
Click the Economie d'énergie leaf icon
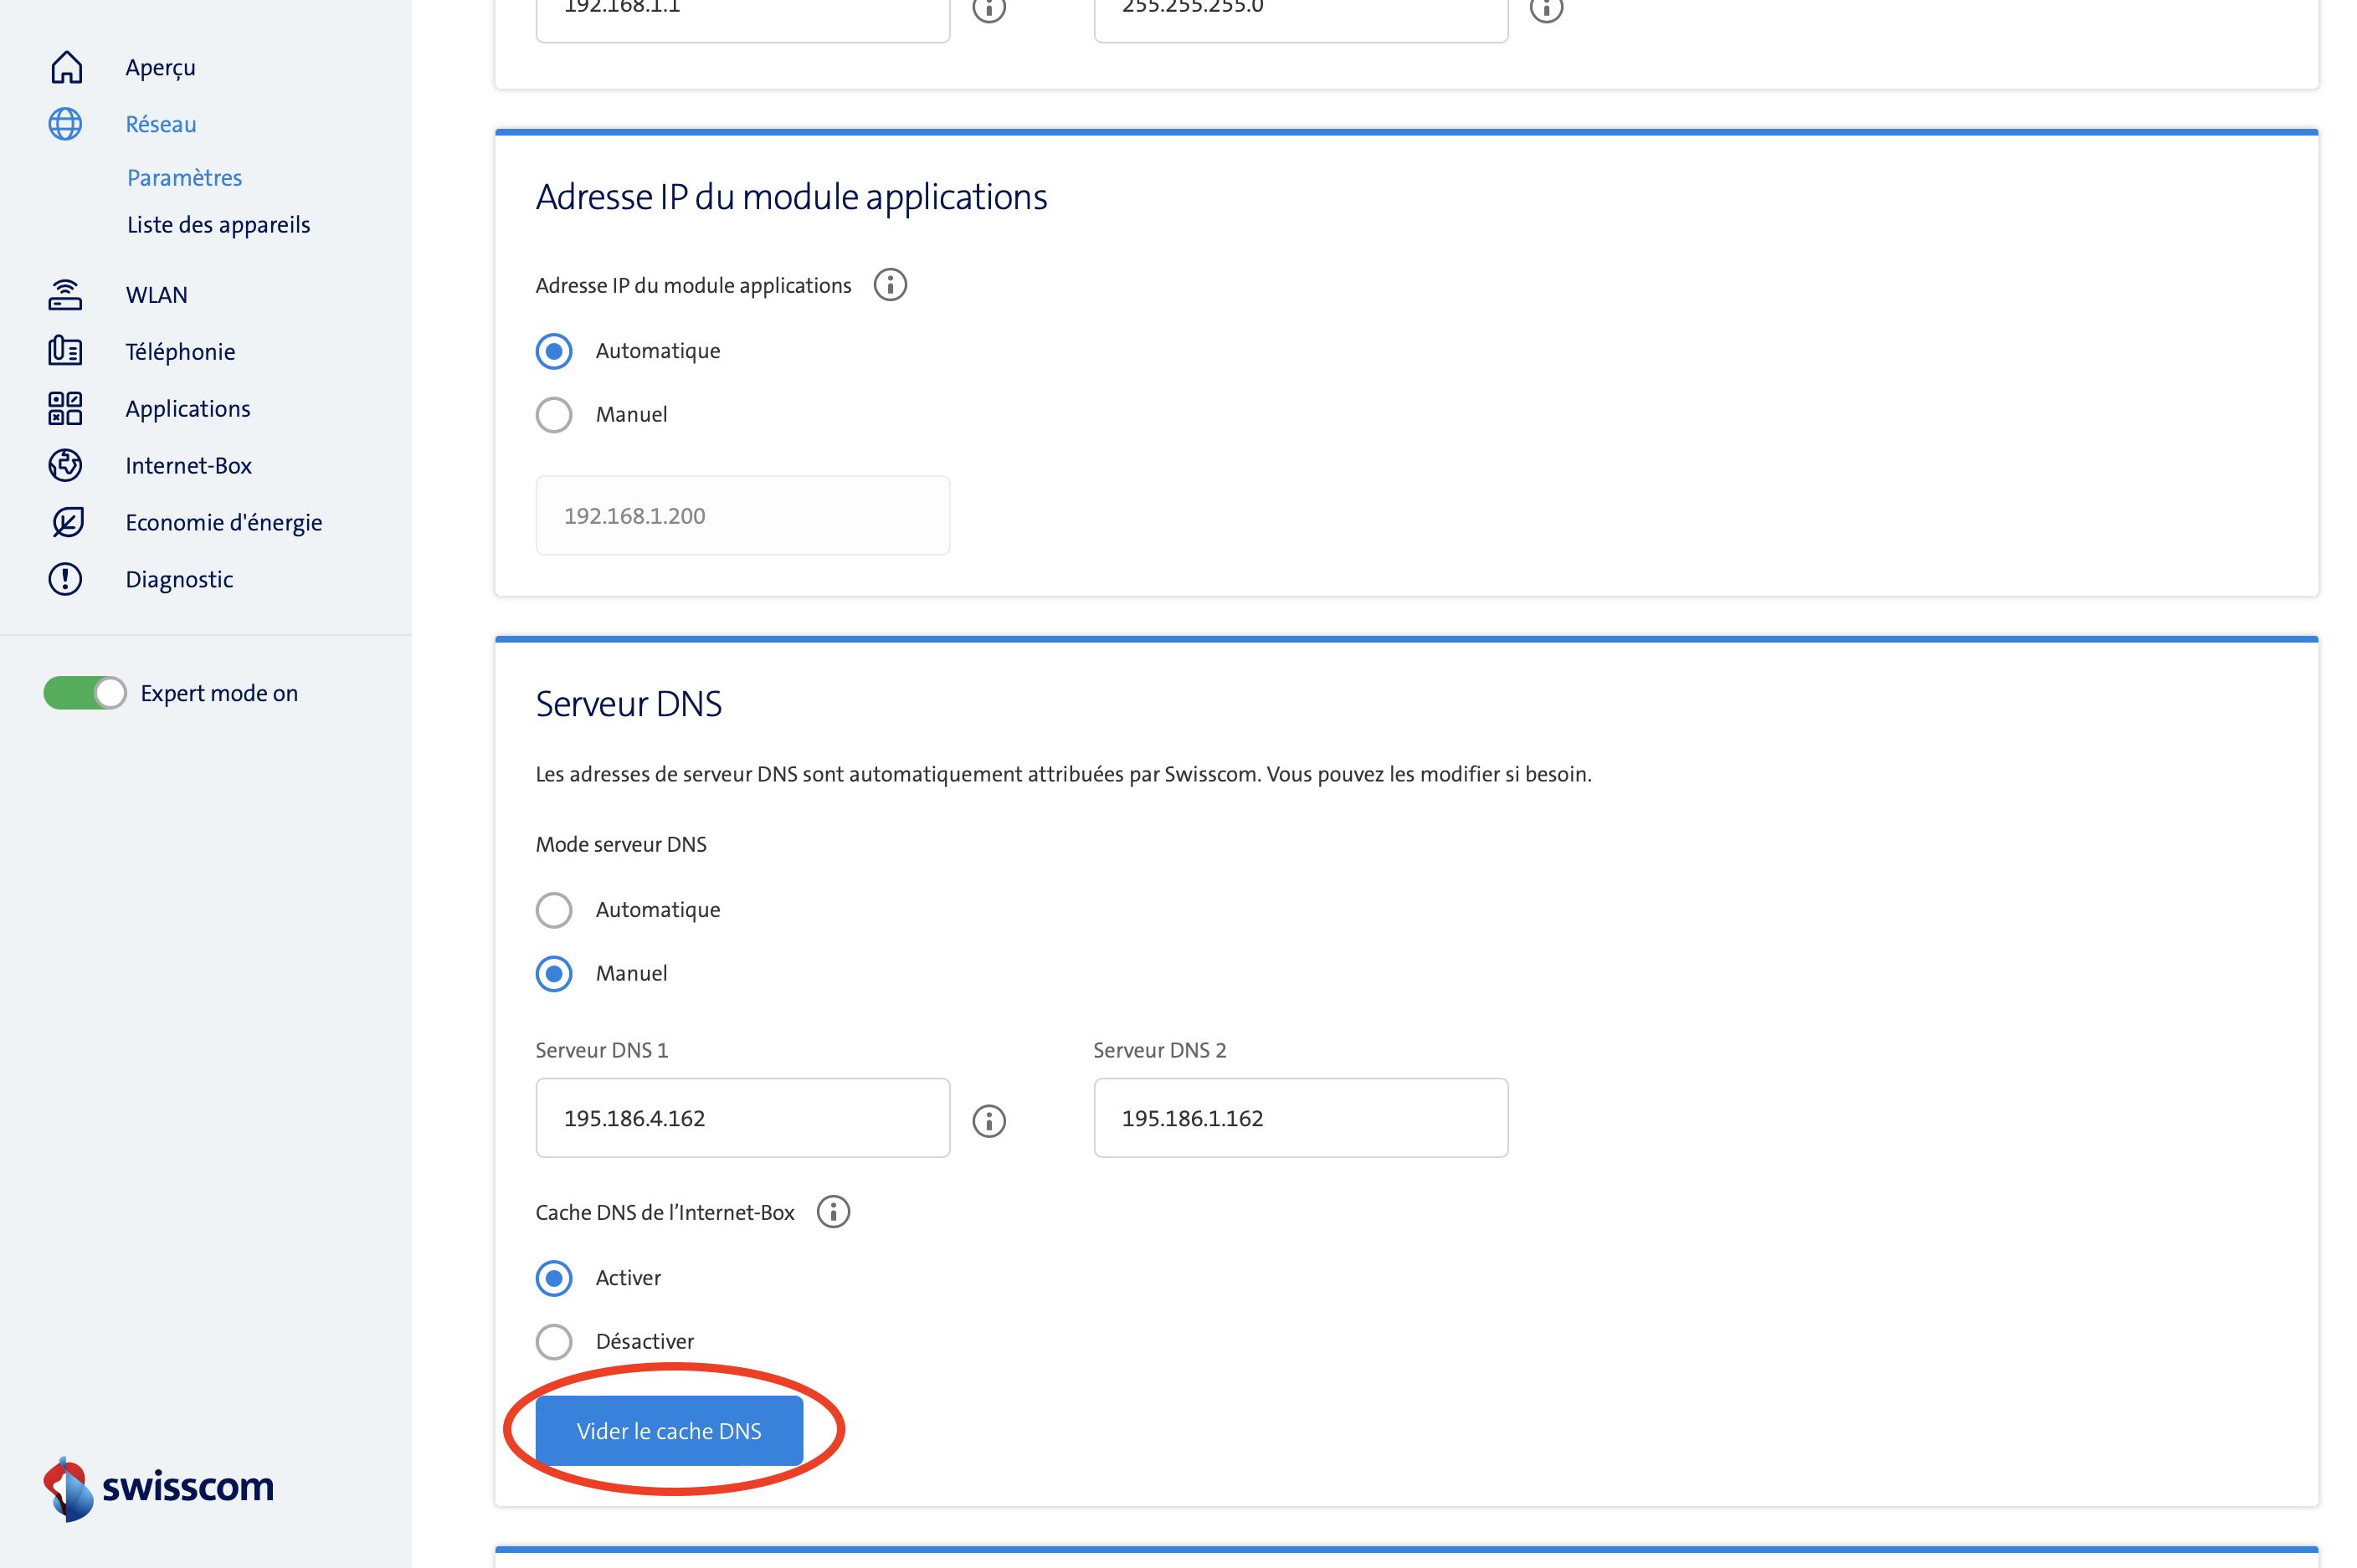pos(66,522)
